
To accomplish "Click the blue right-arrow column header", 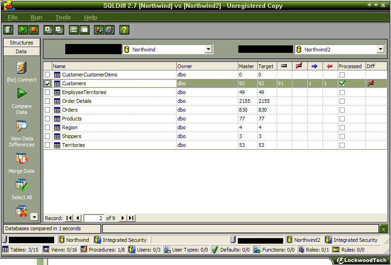I will [315, 66].
